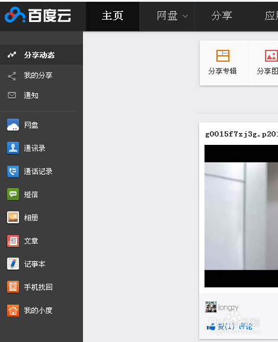This screenshot has height=342, width=278.
Task: Click the 通话记录 phone icon
Action: click(13, 171)
